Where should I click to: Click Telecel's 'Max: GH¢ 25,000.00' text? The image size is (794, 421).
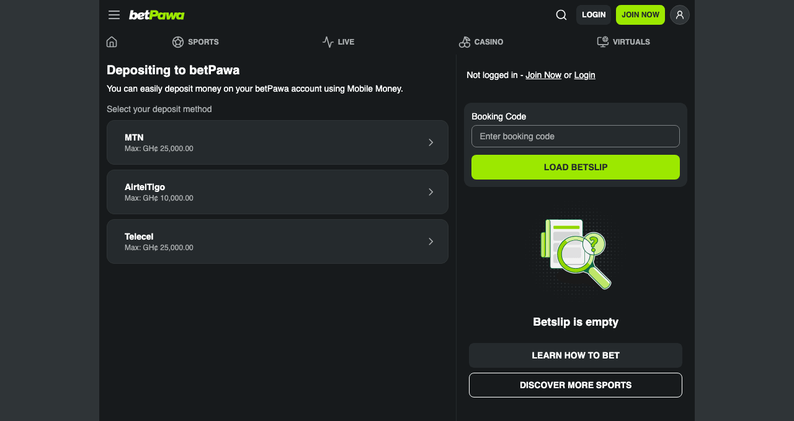[x=159, y=248]
